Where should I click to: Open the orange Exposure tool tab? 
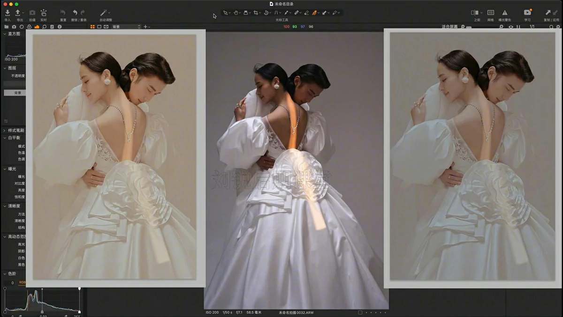[37, 27]
